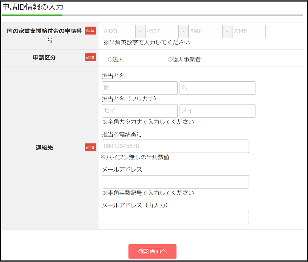Click the ※ハイフン無しの半角数値 note
This screenshot has width=308, height=262.
pos(135,157)
